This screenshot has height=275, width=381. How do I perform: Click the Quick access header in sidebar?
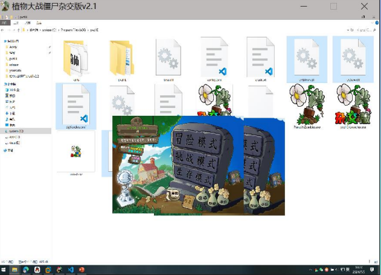[x=11, y=41]
